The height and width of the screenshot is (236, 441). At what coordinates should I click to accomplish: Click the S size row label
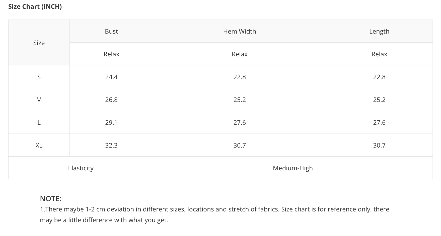[x=39, y=77]
